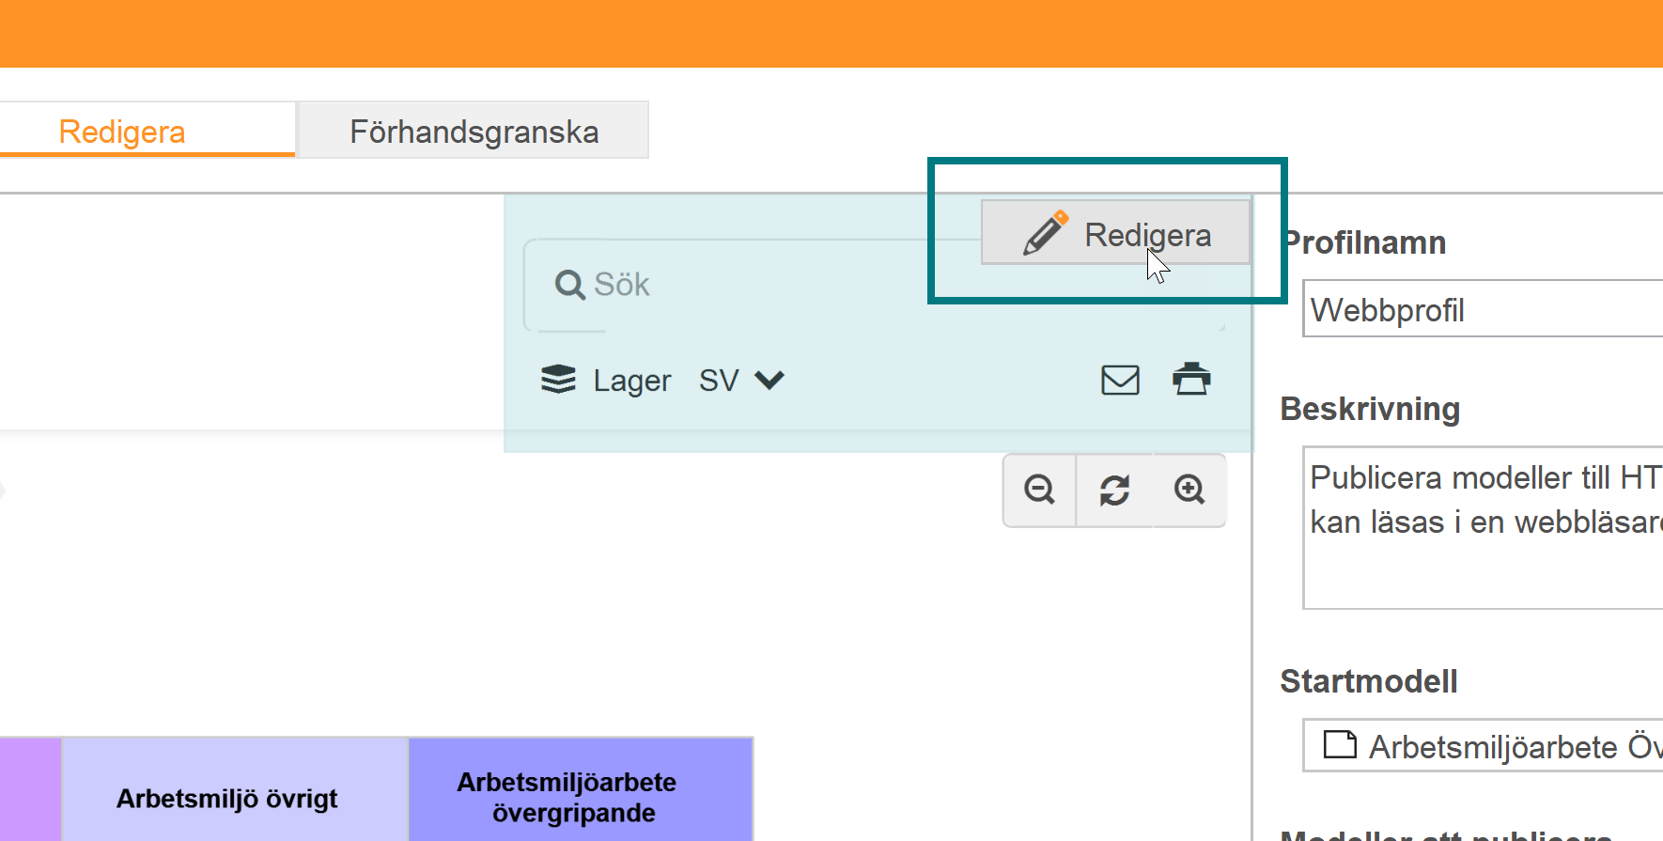The width and height of the screenshot is (1663, 841).
Task: Click the search magnifier icon
Action: click(569, 284)
